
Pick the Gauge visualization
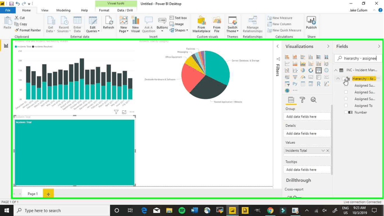tap(303, 77)
